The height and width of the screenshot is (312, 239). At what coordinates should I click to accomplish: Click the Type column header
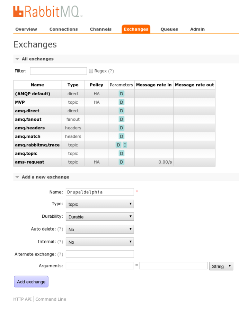pos(73,85)
